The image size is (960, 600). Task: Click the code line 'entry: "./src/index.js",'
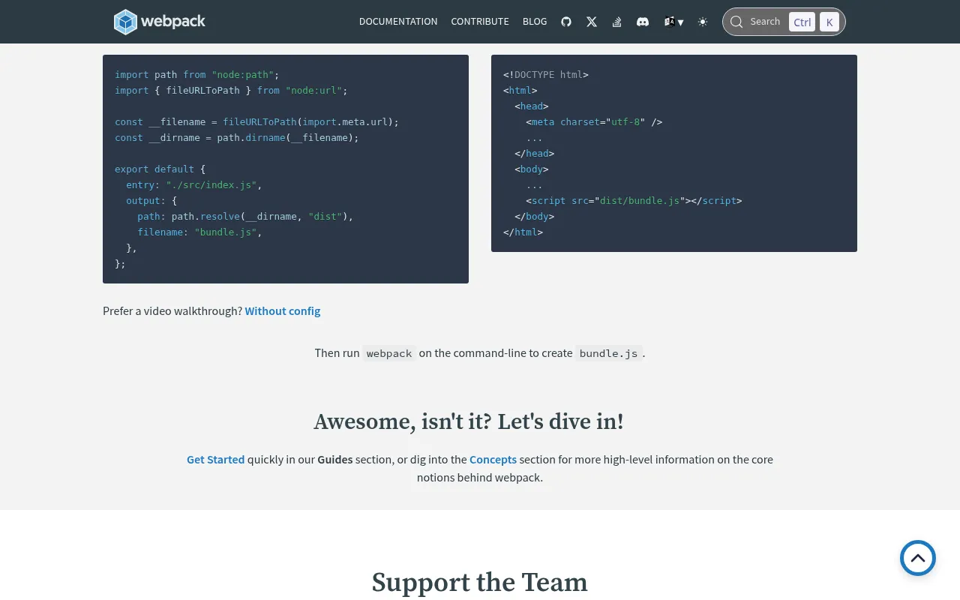tap(194, 184)
